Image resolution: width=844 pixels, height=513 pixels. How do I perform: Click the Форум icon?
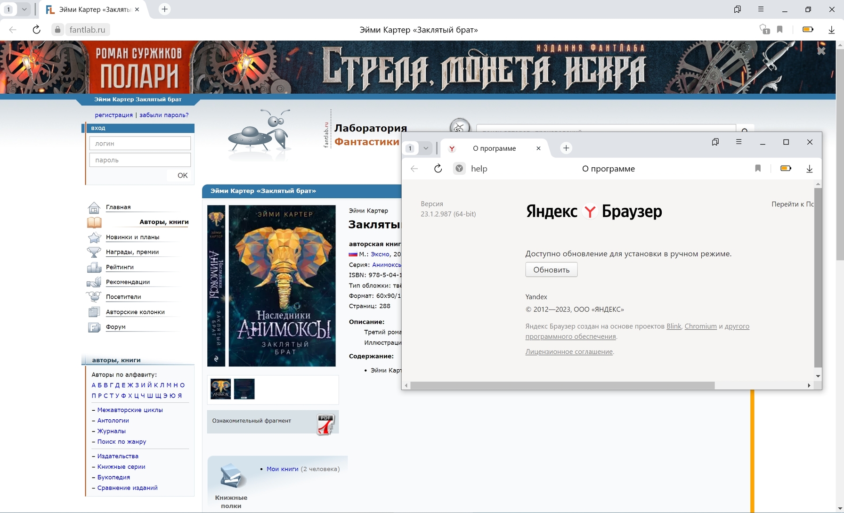(94, 327)
